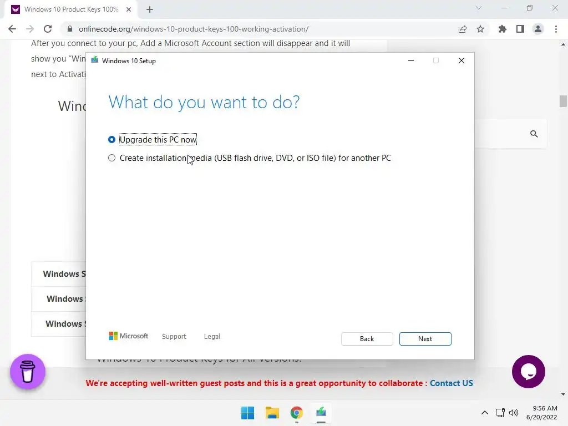This screenshot has width=568, height=426.
Task: Click scrollbar up arrow on webpage
Action: [x=563, y=44]
